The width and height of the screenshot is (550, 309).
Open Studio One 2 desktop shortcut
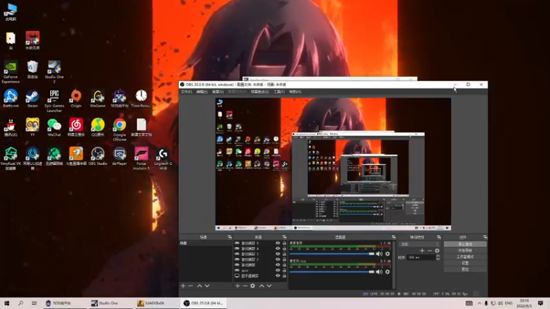click(x=54, y=72)
